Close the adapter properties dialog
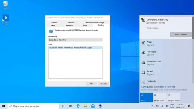Screen dimensions: 194x109 (108, 18)
